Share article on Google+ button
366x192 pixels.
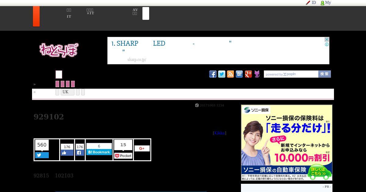click(x=142, y=148)
